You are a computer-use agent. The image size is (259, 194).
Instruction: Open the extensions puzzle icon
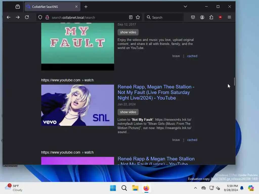tap(211, 17)
